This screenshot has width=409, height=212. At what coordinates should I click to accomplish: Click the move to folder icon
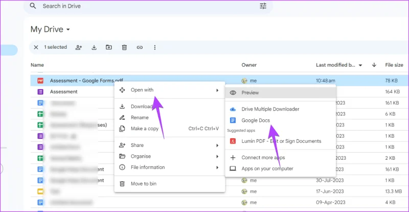point(109,47)
